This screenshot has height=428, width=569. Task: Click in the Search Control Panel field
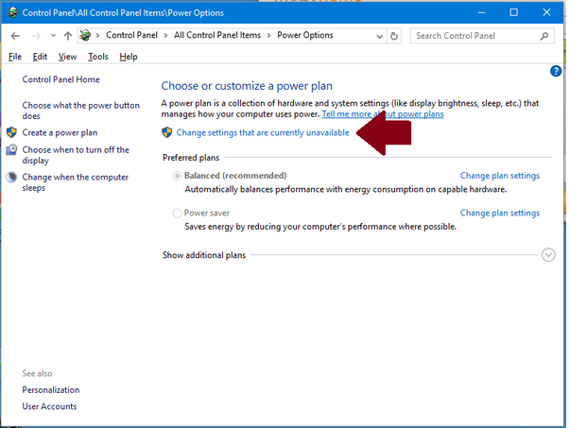tap(473, 36)
